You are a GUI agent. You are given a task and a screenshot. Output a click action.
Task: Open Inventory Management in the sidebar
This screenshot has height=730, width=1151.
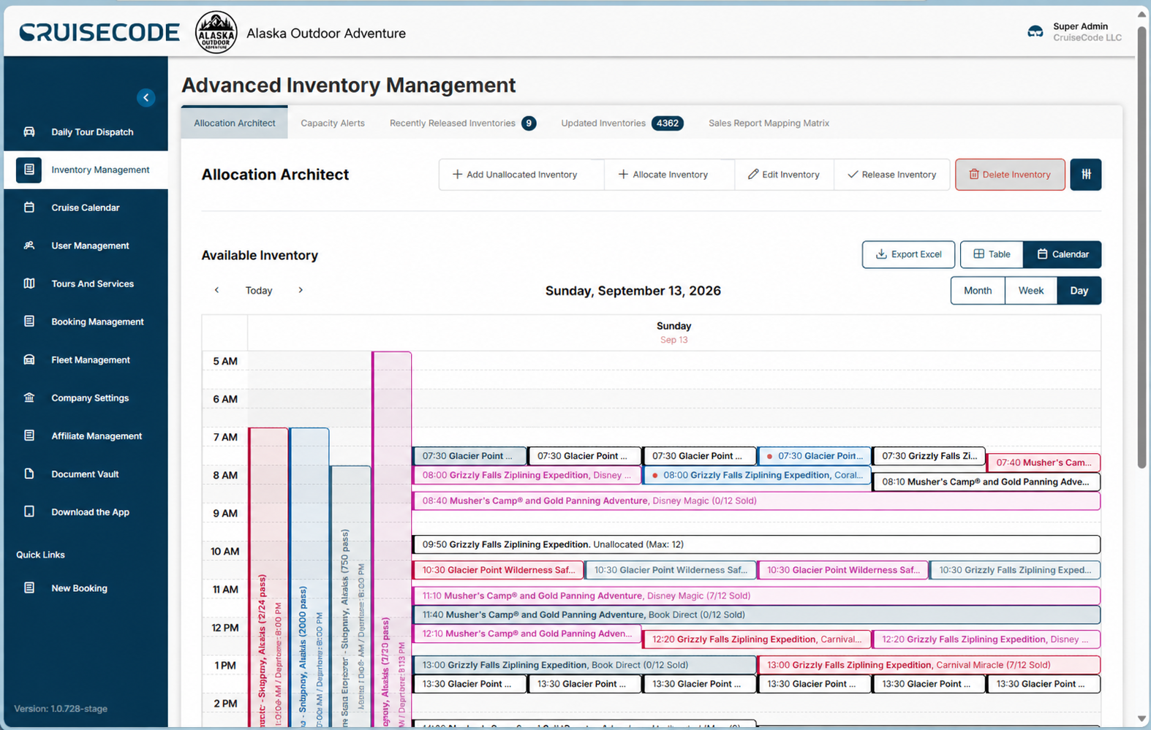point(86,170)
